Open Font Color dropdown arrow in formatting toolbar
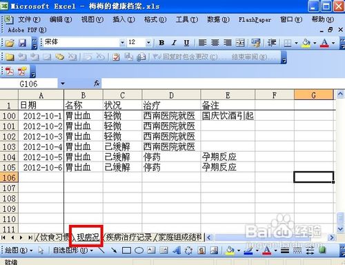This screenshot has width=345, height=265. pyautogui.click(x=333, y=43)
